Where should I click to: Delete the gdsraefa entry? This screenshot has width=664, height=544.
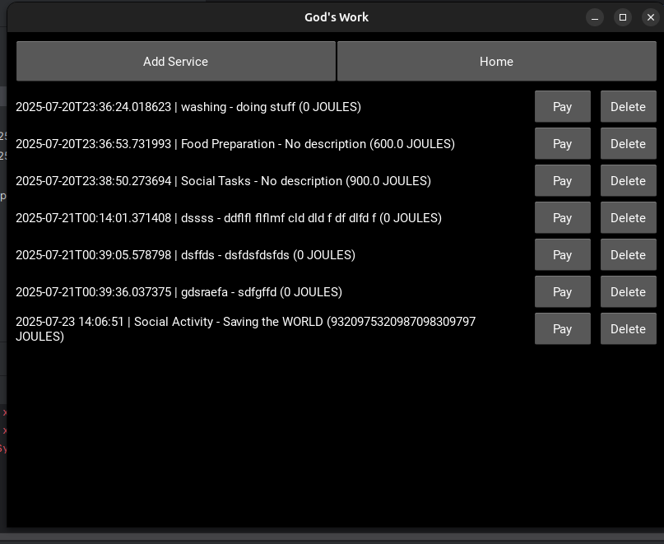629,291
